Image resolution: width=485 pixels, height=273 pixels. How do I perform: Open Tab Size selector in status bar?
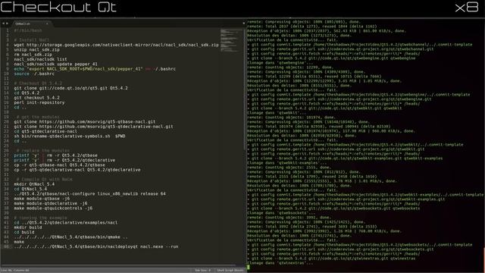(203, 270)
